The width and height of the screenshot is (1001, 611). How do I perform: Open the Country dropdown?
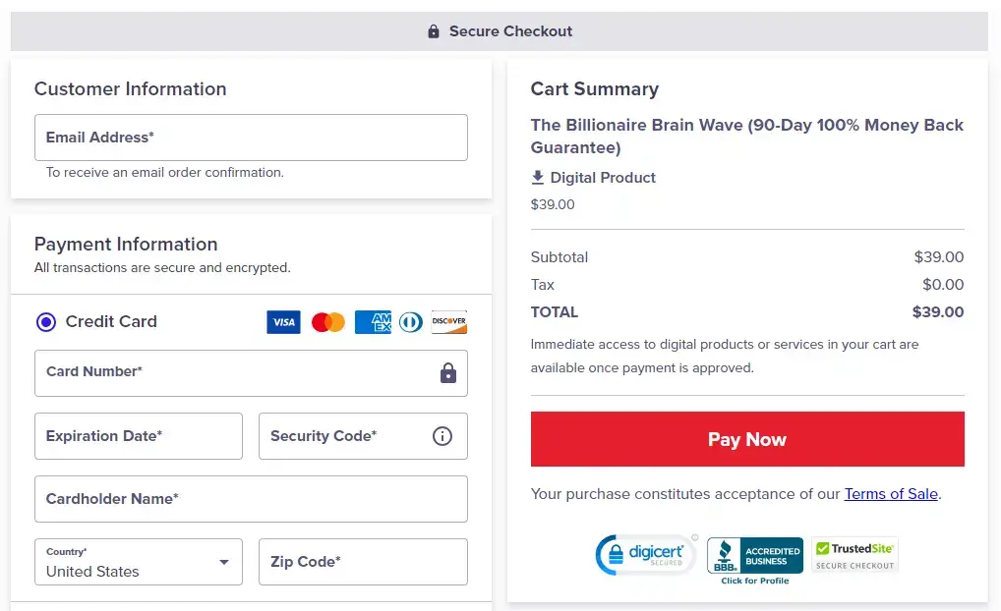coord(138,562)
